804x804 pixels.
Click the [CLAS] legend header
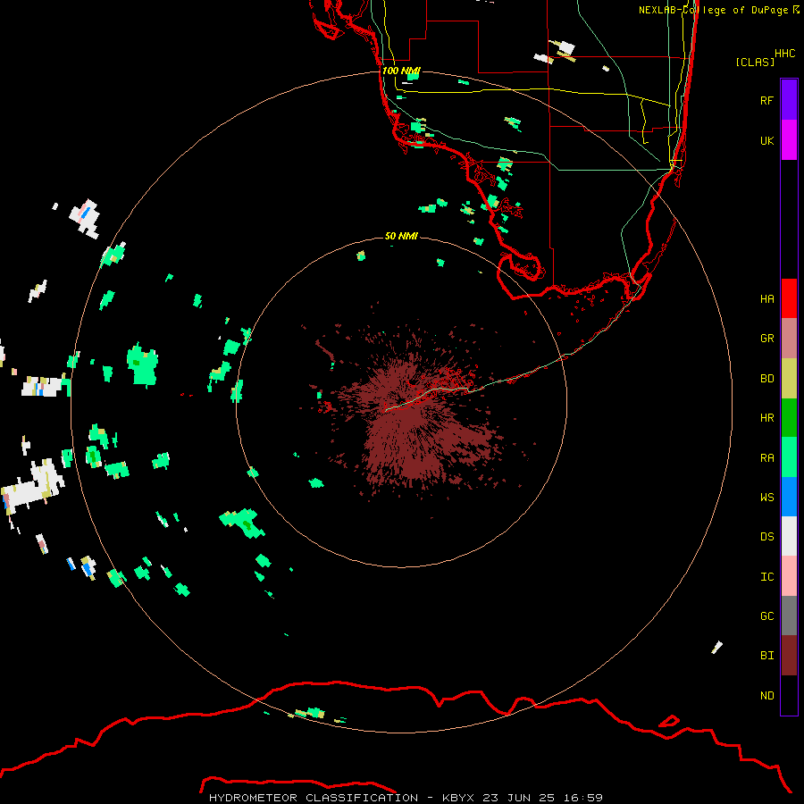pos(755,62)
